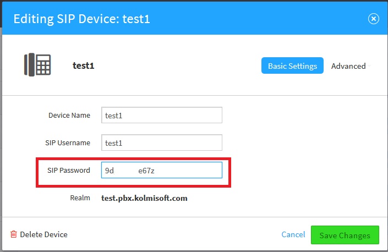388x252 pixels.
Task: Click into the SIP Username field
Action: 161,143
